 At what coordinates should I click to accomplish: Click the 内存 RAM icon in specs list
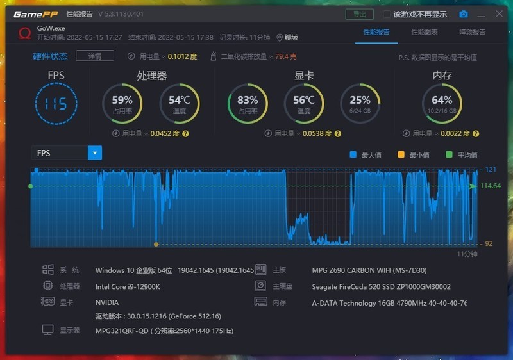[260, 301]
